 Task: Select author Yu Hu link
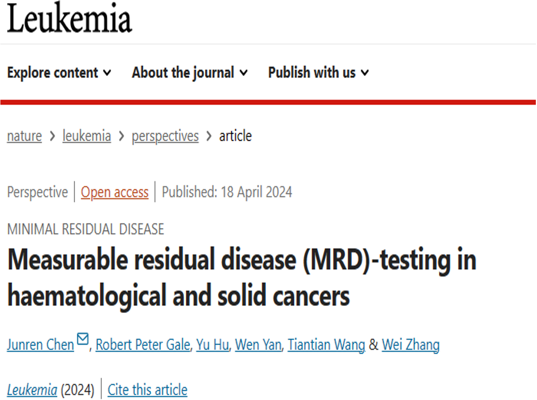pyautogui.click(x=213, y=345)
